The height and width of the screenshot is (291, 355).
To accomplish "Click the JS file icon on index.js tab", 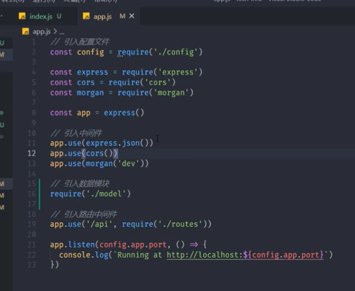I will 22,16.
